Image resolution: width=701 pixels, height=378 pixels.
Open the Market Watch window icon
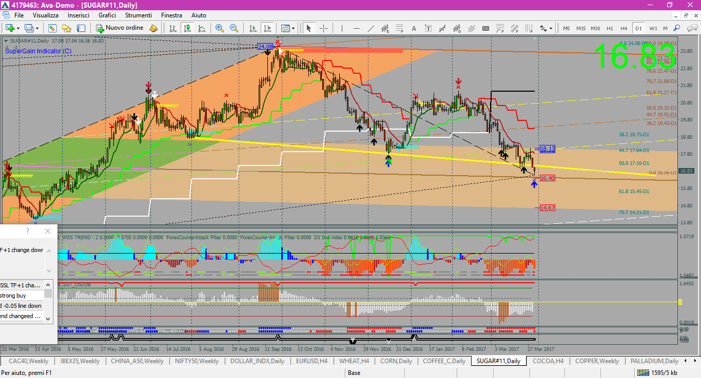pos(52,28)
